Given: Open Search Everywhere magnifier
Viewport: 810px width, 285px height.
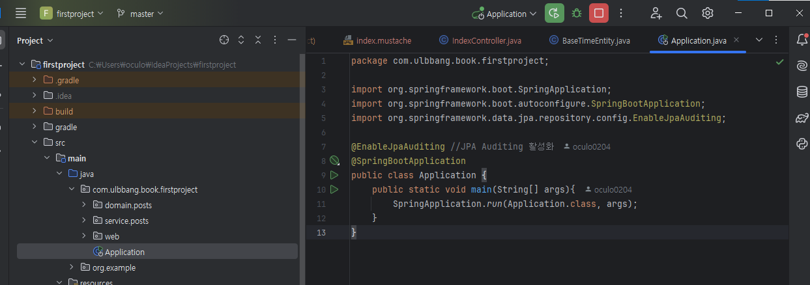Looking at the screenshot, I should [682, 13].
